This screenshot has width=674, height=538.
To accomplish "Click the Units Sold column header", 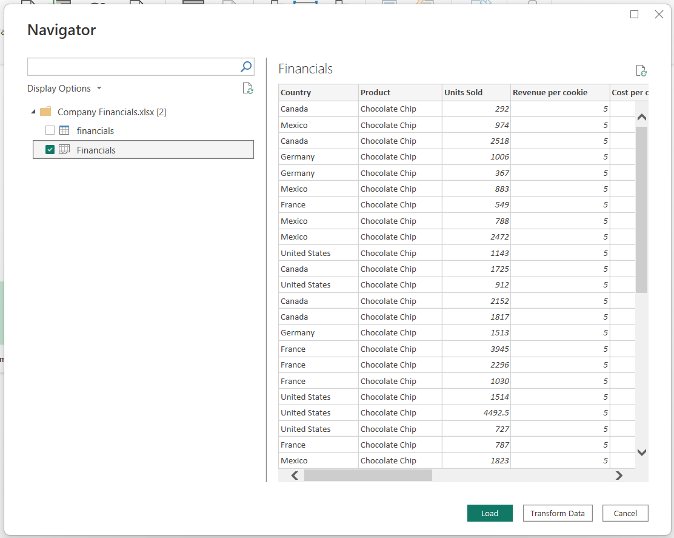I will point(476,92).
